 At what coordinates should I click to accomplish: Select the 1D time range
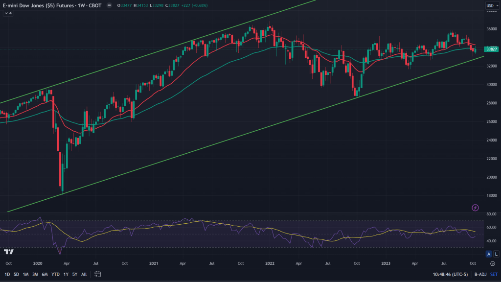[6, 274]
